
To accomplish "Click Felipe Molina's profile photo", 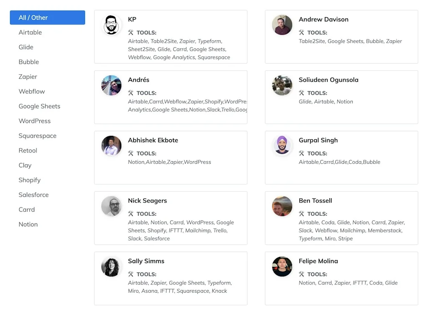I will (282, 266).
